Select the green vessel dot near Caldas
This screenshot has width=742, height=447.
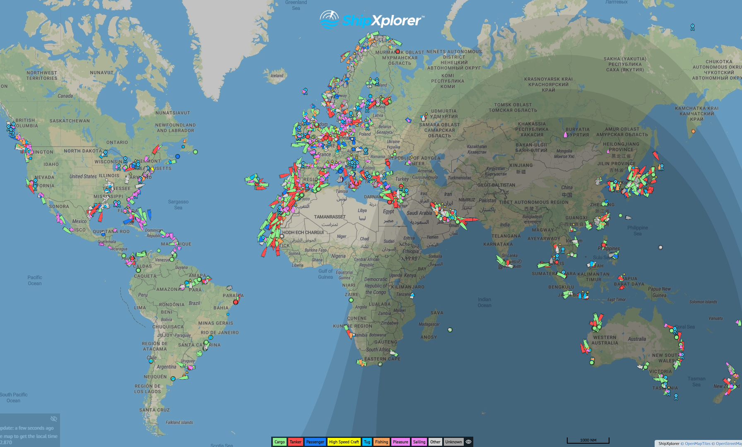pyautogui.click(x=138, y=270)
